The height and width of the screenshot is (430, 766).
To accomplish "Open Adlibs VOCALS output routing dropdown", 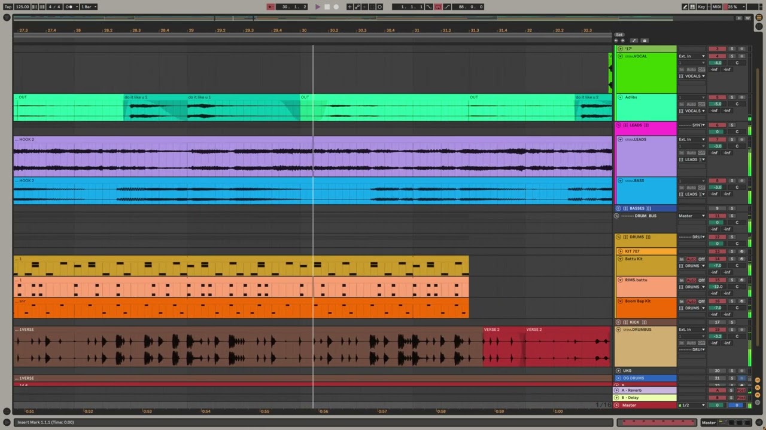I will click(692, 110).
